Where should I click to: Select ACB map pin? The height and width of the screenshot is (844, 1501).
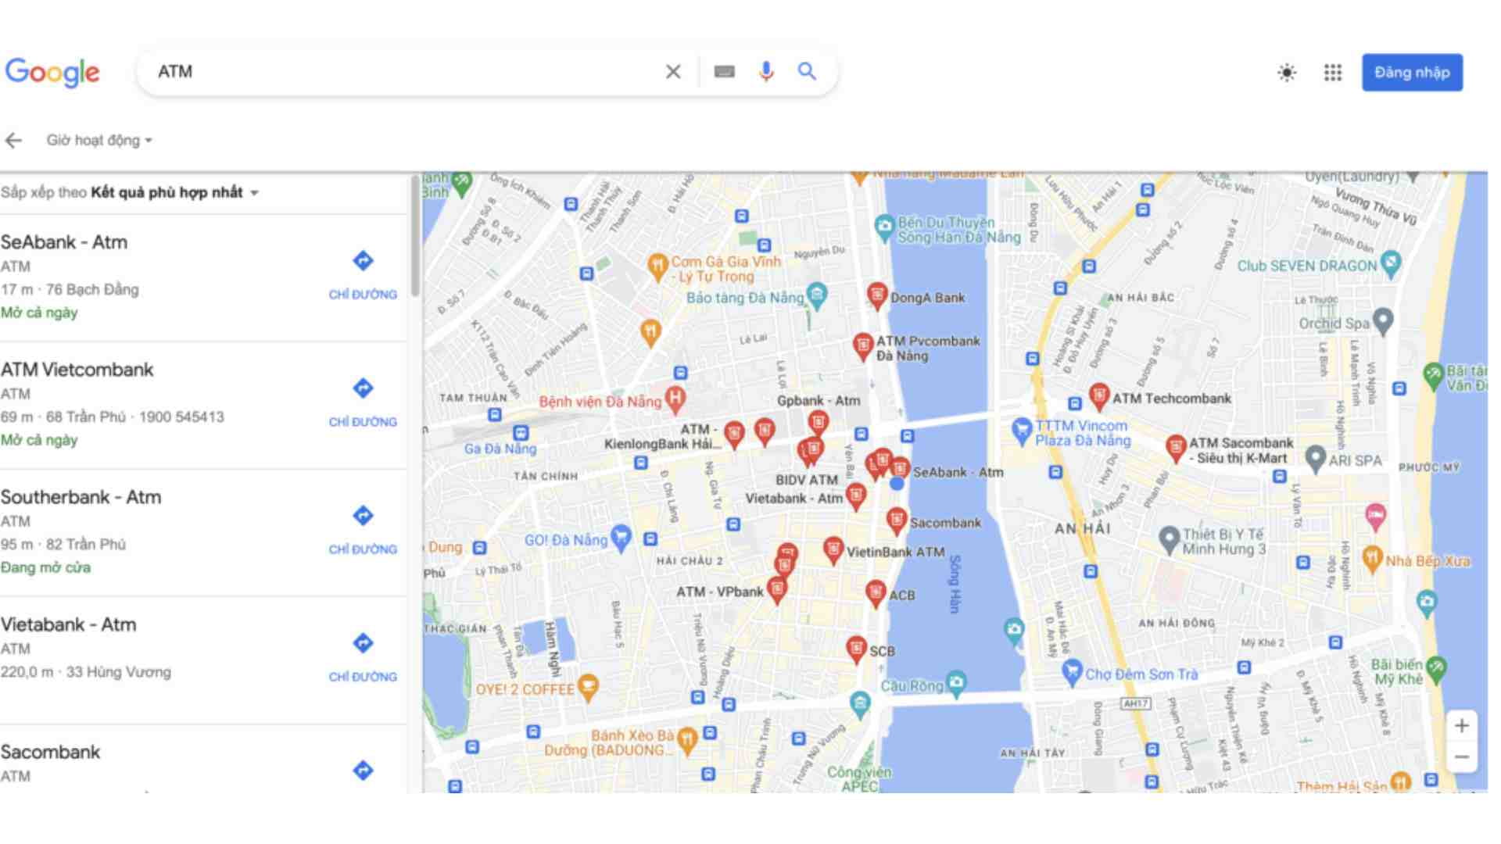click(876, 593)
